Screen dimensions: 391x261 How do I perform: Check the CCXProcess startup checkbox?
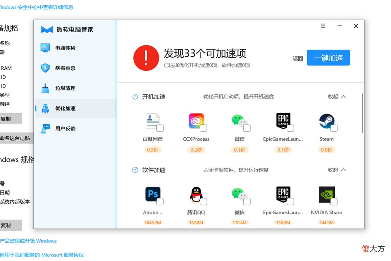[x=203, y=128]
